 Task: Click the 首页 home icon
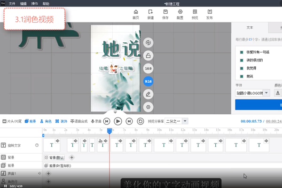point(136,12)
